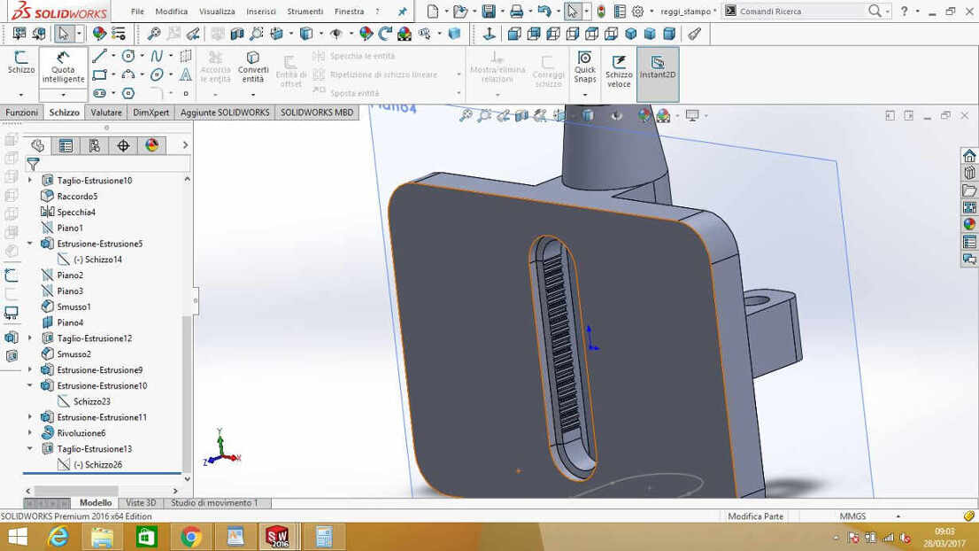Open the File menu
Image resolution: width=979 pixels, height=551 pixels.
pos(137,12)
